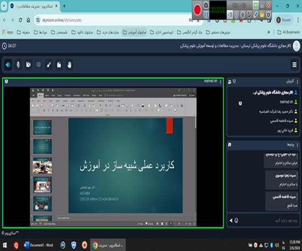
Task: Send message with the arrow button
Action: (231, 220)
